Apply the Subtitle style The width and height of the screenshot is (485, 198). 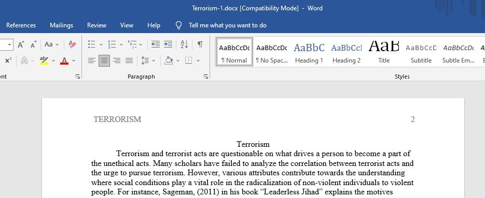(x=421, y=52)
